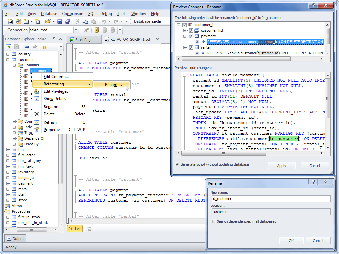Pin the Database Explorer panel
This screenshot has width=339, height=254.
54,39
